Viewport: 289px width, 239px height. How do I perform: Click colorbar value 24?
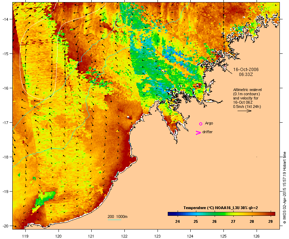(177, 221)
